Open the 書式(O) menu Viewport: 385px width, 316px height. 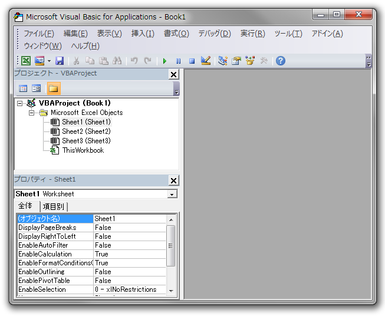pyautogui.click(x=176, y=34)
